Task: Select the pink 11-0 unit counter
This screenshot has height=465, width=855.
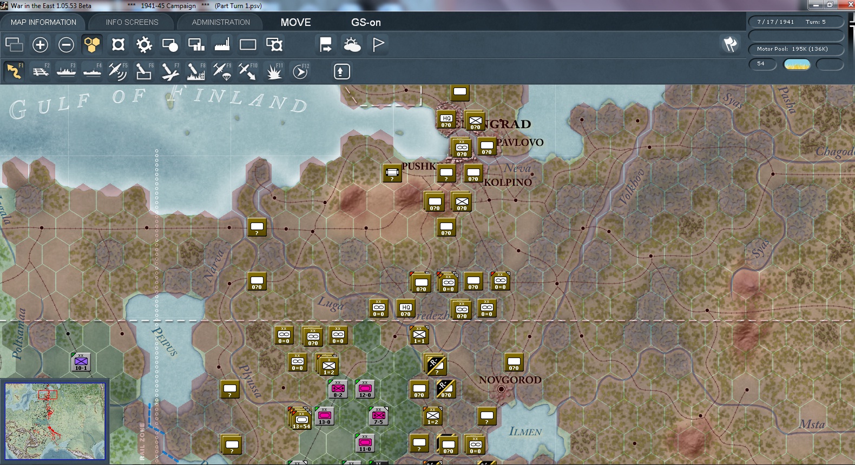Action: 365,443
